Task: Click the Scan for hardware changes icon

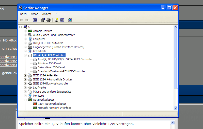Action: 70,20
